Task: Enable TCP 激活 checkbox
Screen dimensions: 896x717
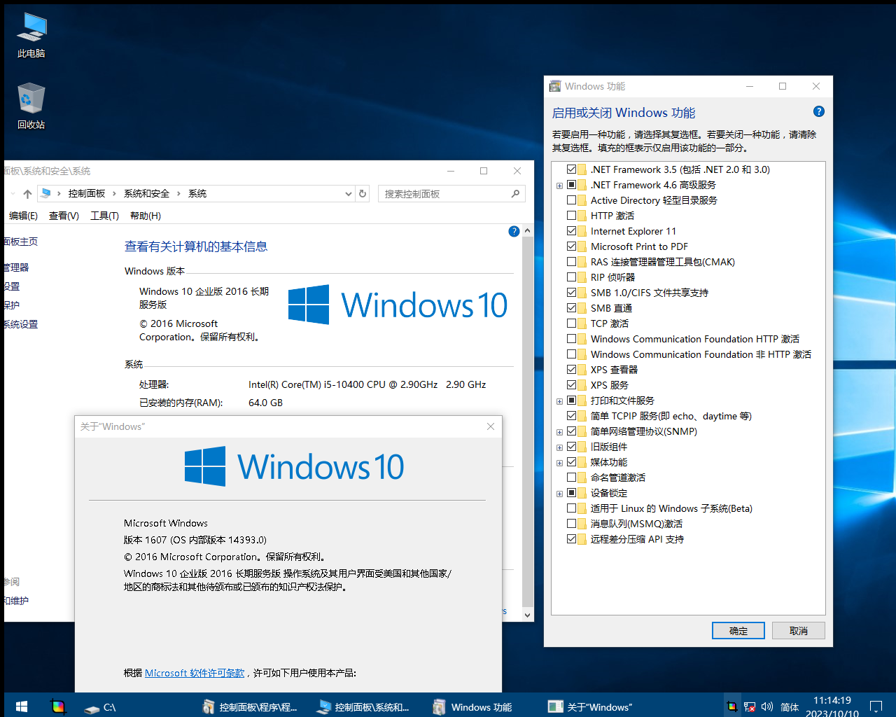Action: [572, 323]
